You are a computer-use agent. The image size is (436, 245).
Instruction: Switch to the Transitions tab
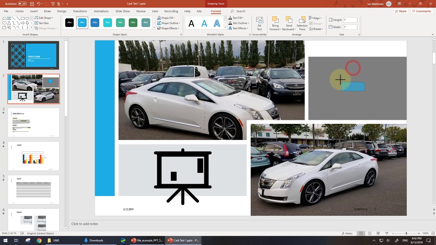[x=80, y=11]
